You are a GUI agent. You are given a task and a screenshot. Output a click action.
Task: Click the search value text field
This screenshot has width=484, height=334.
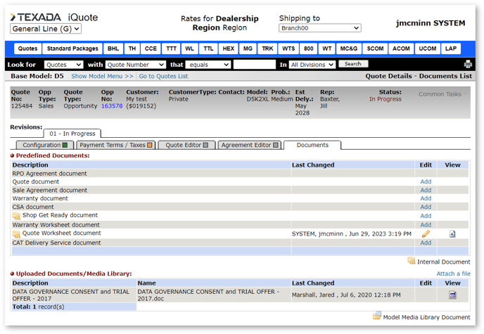click(254, 65)
